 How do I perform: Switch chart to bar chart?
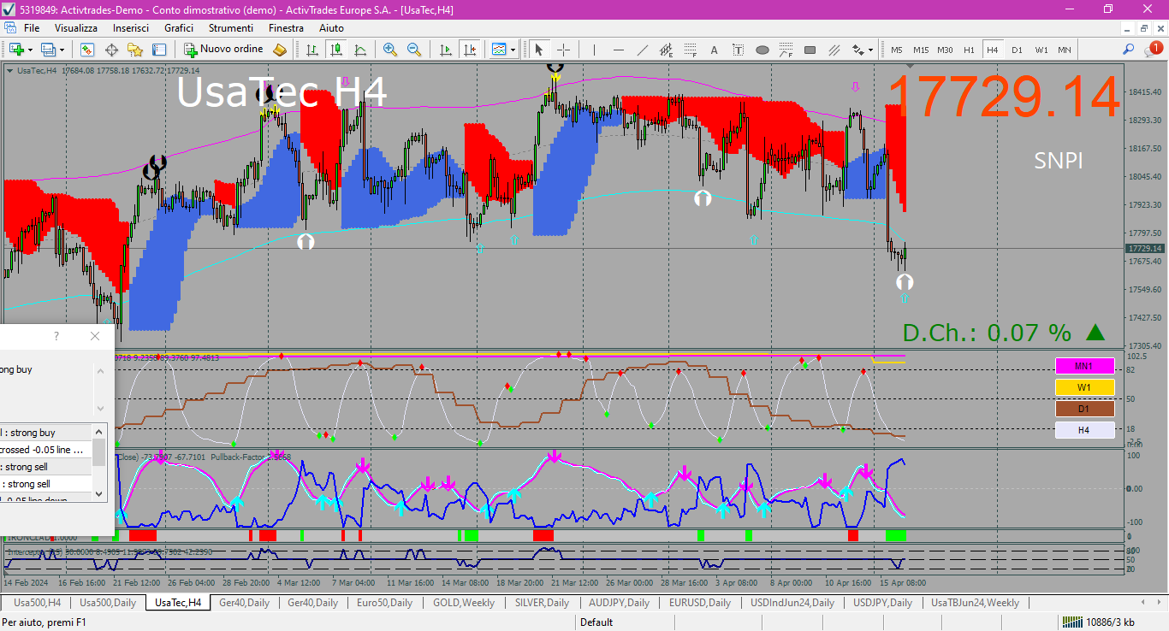pyautogui.click(x=312, y=50)
